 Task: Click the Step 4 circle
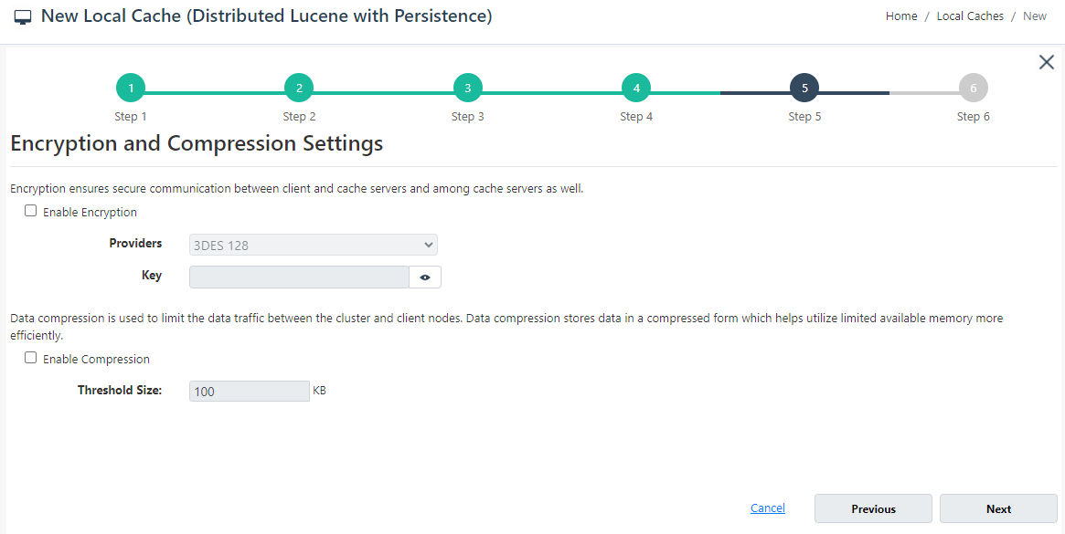[x=636, y=88]
